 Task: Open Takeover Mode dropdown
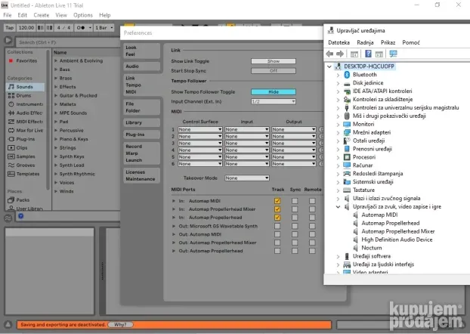(x=246, y=178)
